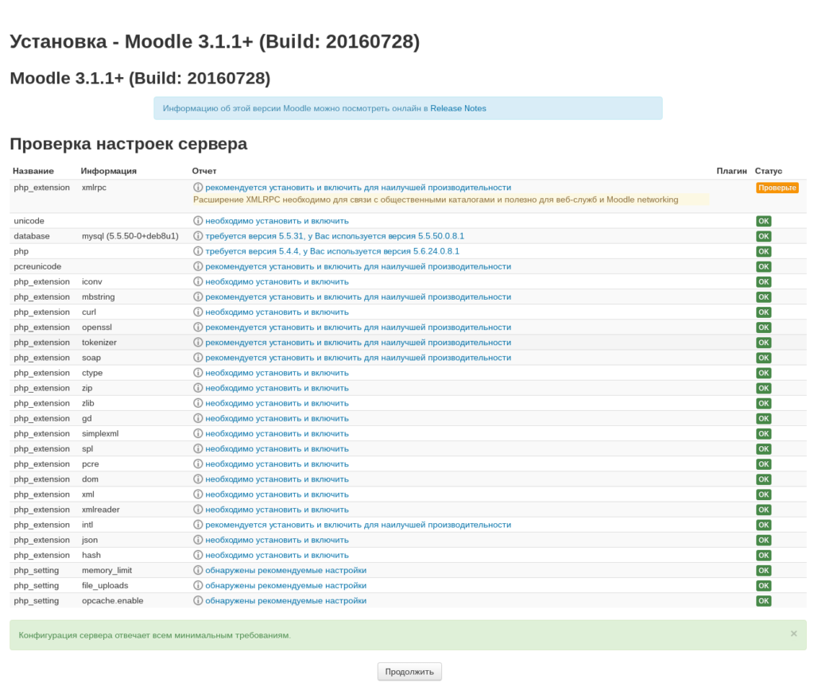Click the info icon in the tokenizer row
814x694 pixels.
click(198, 342)
